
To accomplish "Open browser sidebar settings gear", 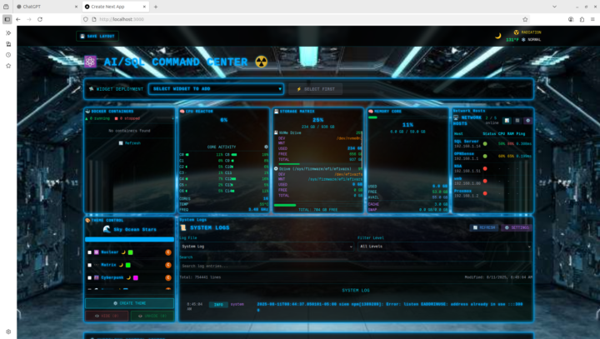I will tap(8, 332).
